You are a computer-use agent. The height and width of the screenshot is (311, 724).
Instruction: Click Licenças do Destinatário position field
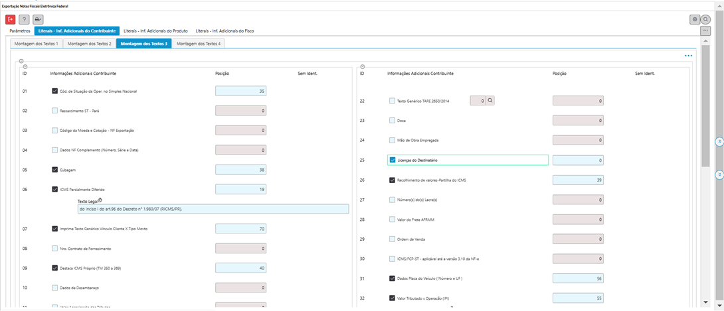pos(578,160)
